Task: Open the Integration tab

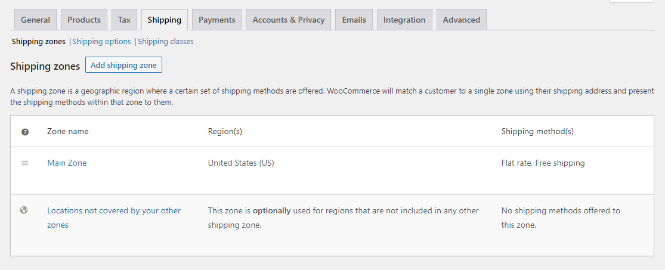Action: pyautogui.click(x=404, y=20)
